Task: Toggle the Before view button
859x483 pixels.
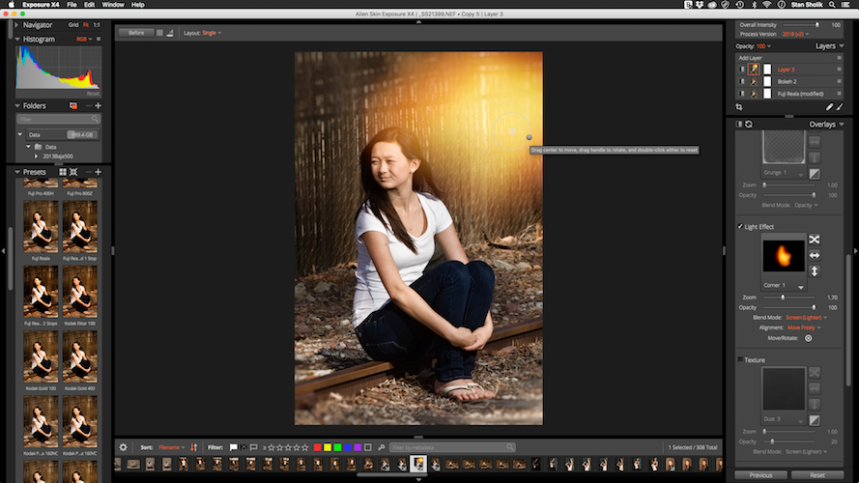Action: (x=136, y=33)
